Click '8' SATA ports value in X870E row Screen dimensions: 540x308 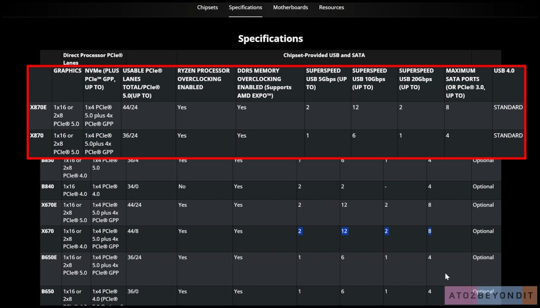(x=447, y=107)
